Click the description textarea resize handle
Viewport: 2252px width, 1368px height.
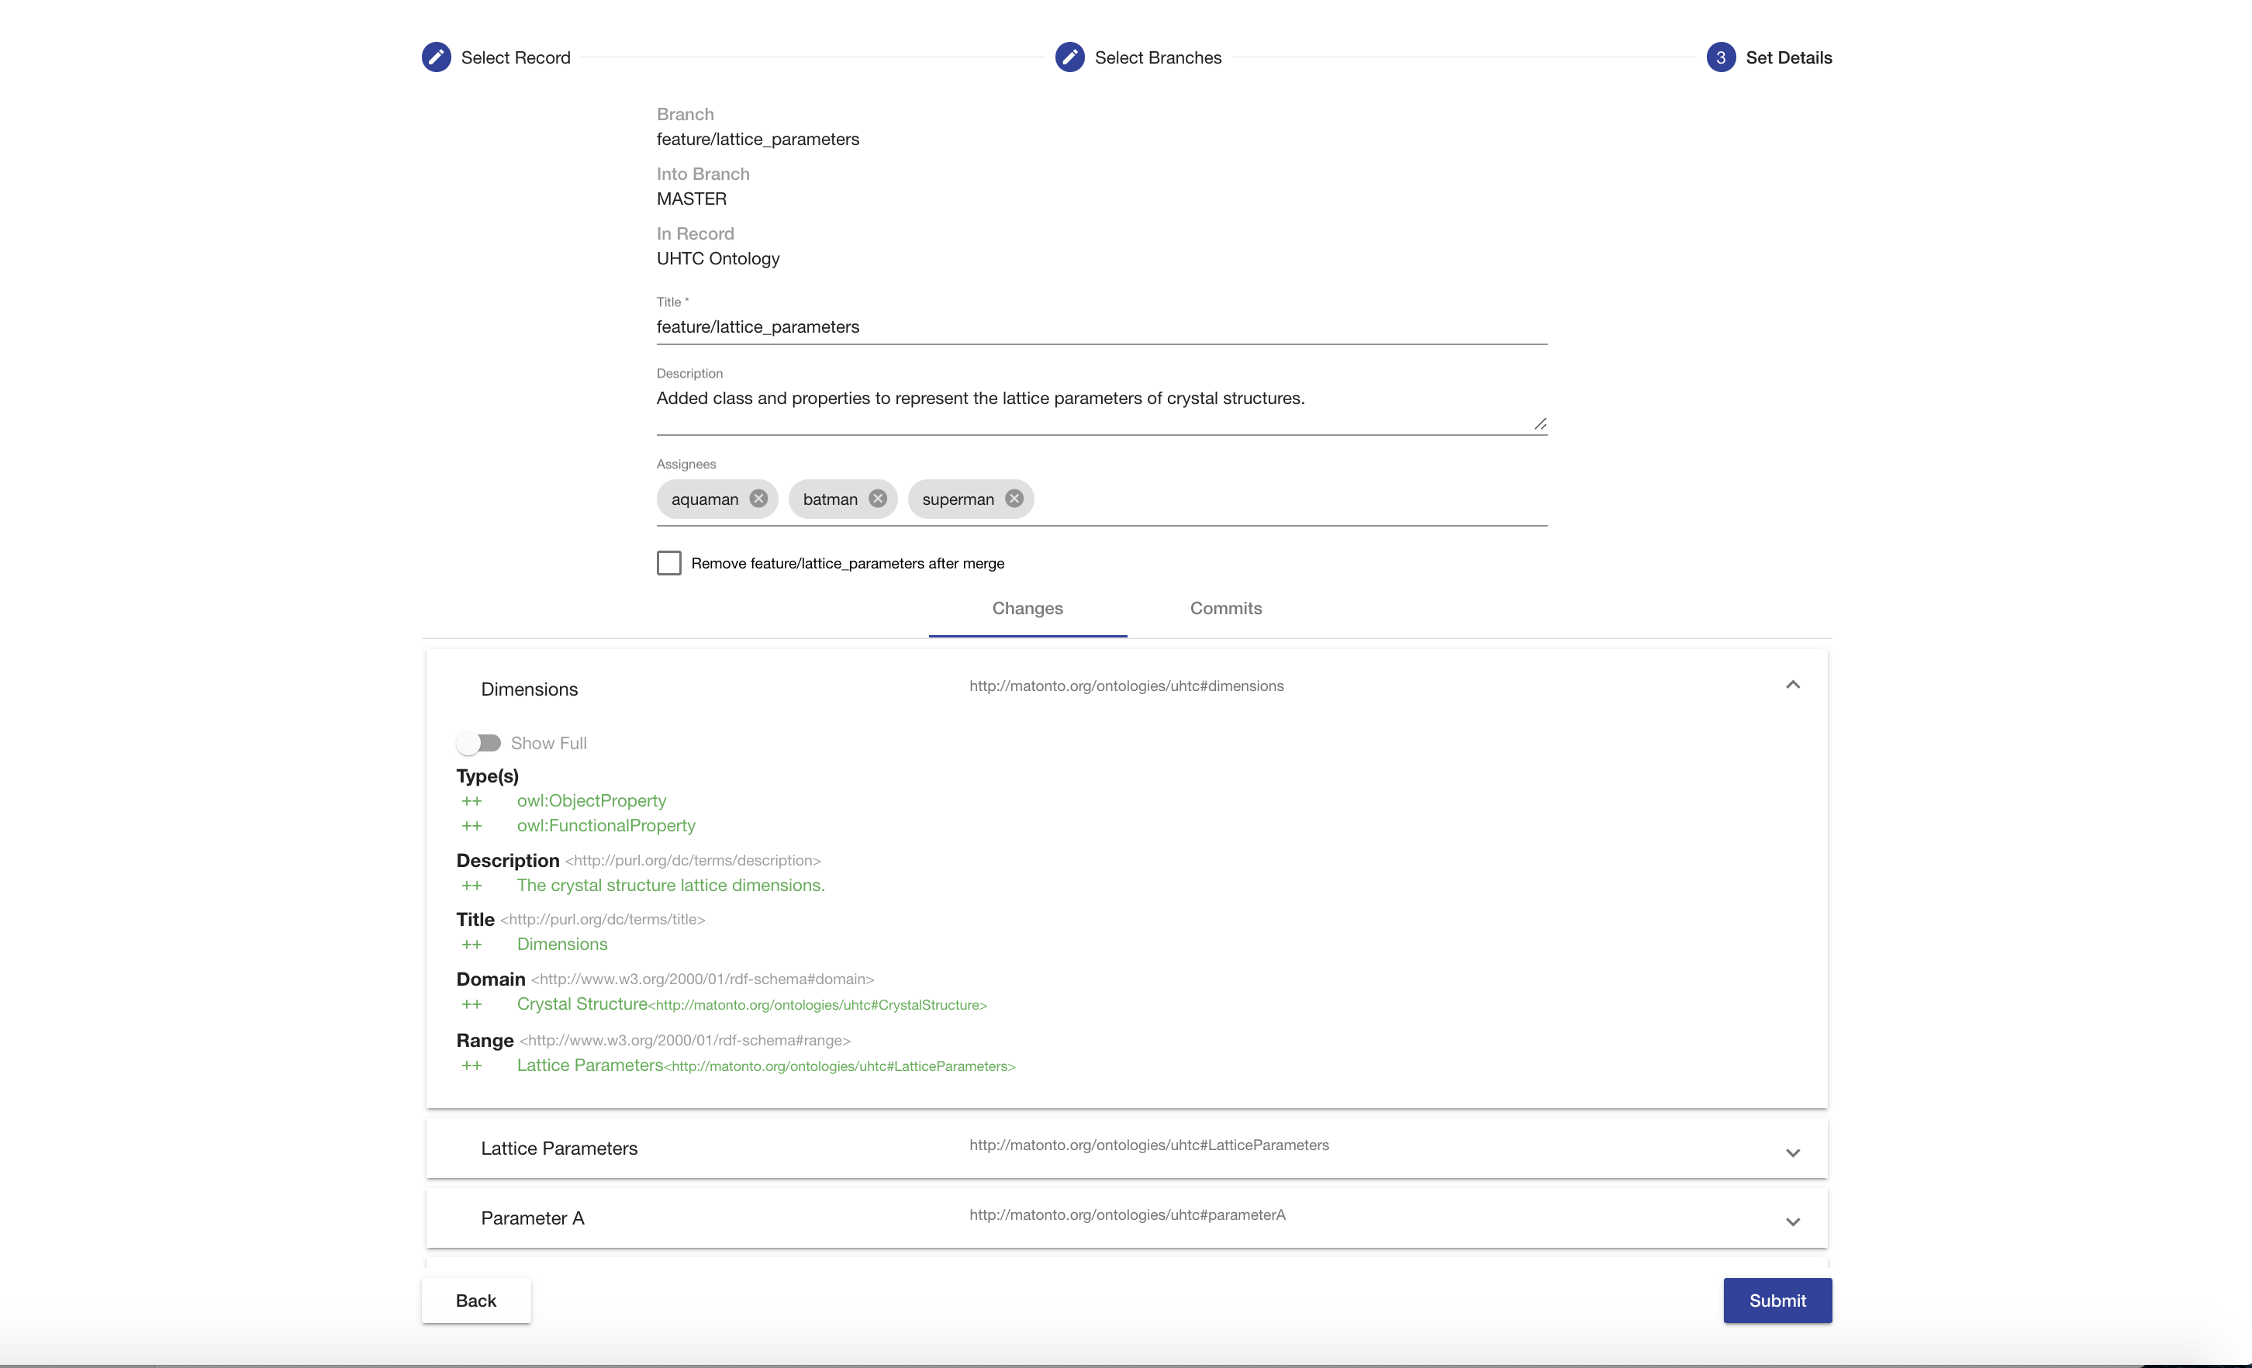[x=1540, y=424]
